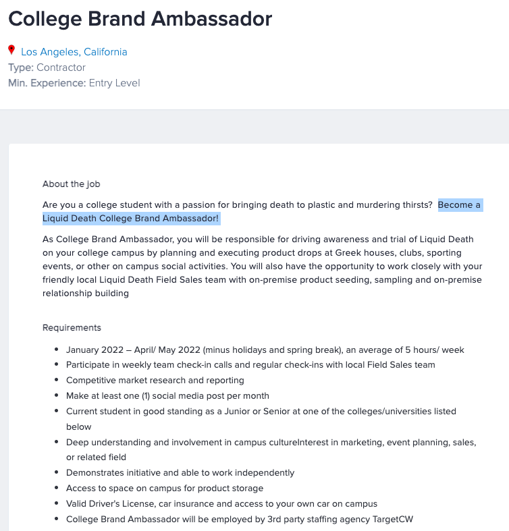Click the College Brand Ambassador page title
This screenshot has width=509, height=531.
[140, 19]
